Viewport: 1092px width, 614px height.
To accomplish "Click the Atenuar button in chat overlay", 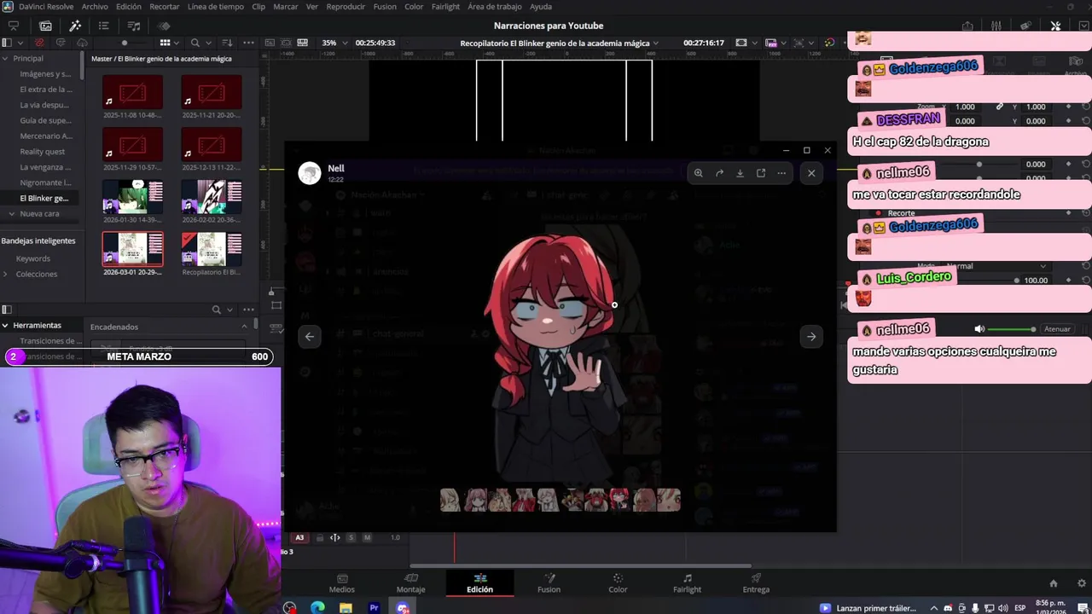I will coord(1057,329).
